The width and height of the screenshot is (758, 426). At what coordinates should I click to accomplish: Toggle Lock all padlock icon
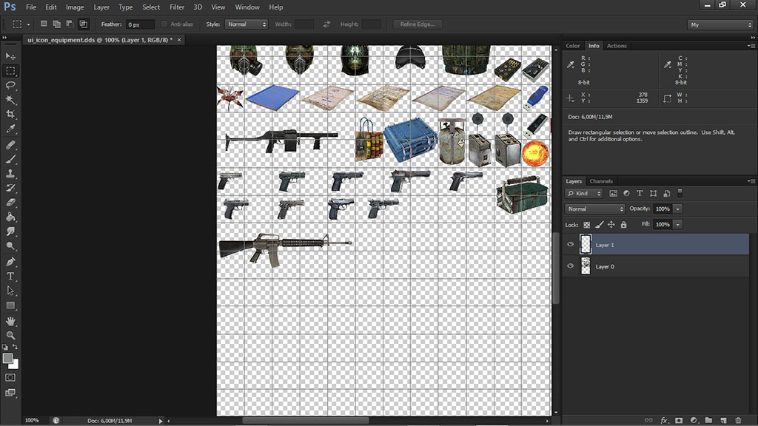pos(623,225)
